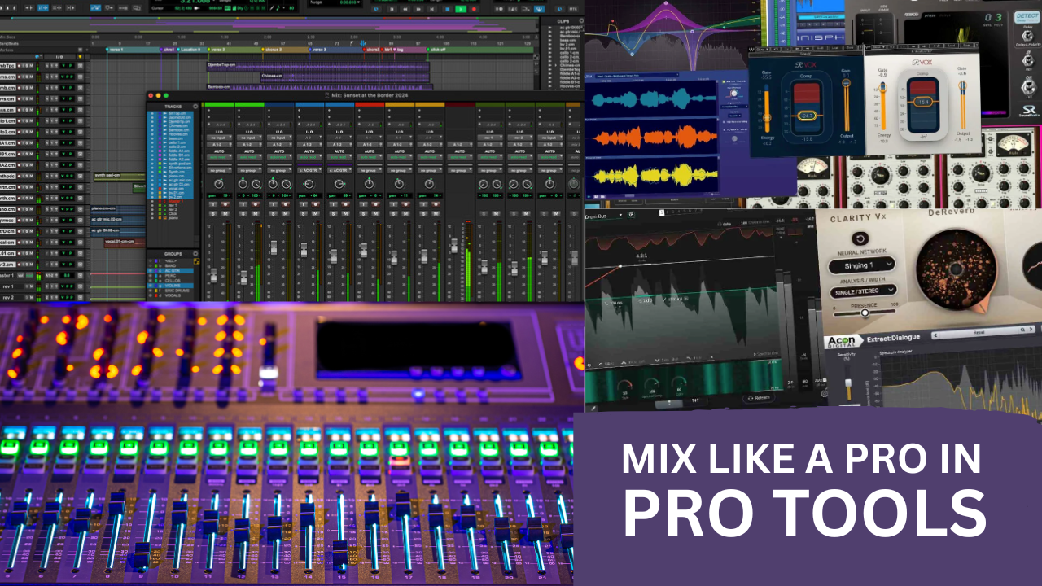Click the Reset button in Extract:Dialogue
The width and height of the screenshot is (1042, 586).
pos(979,331)
